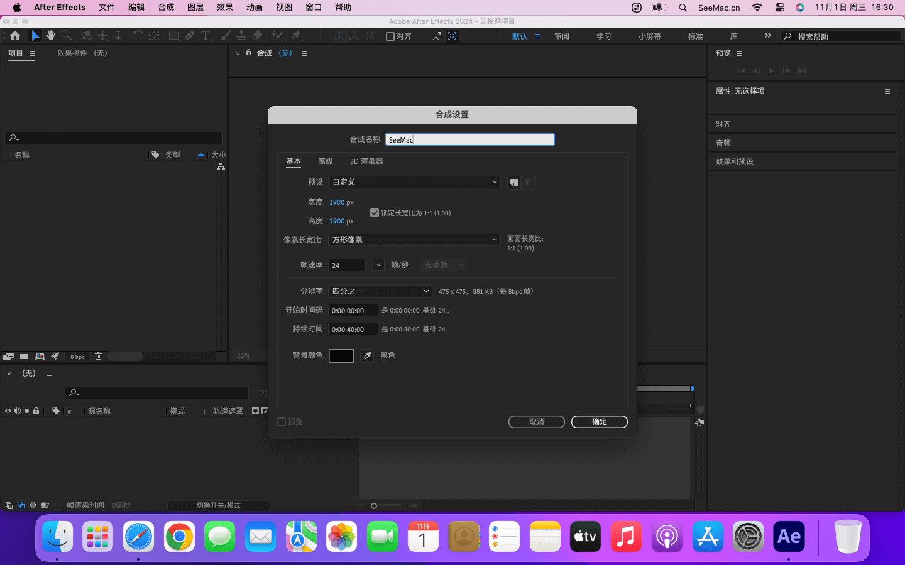
Task: Select the Pan camera tool
Action: point(102,36)
